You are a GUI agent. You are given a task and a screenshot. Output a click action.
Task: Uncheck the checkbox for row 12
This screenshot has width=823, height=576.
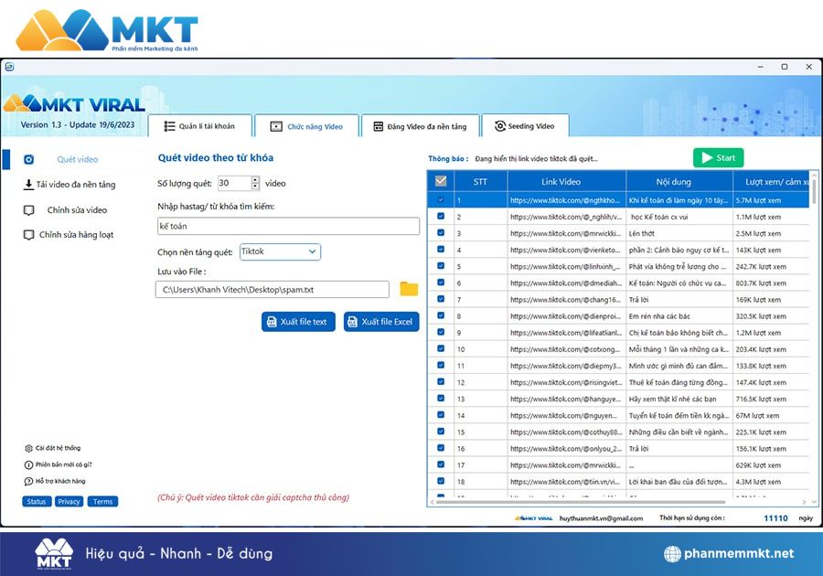click(x=441, y=381)
